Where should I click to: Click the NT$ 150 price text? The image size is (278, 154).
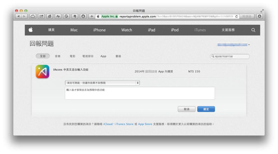pyautogui.click(x=194, y=71)
